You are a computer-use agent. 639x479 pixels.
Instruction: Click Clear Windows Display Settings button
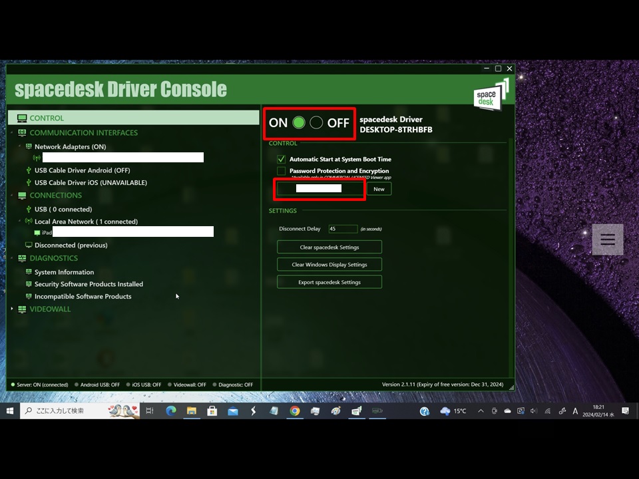pyautogui.click(x=329, y=265)
